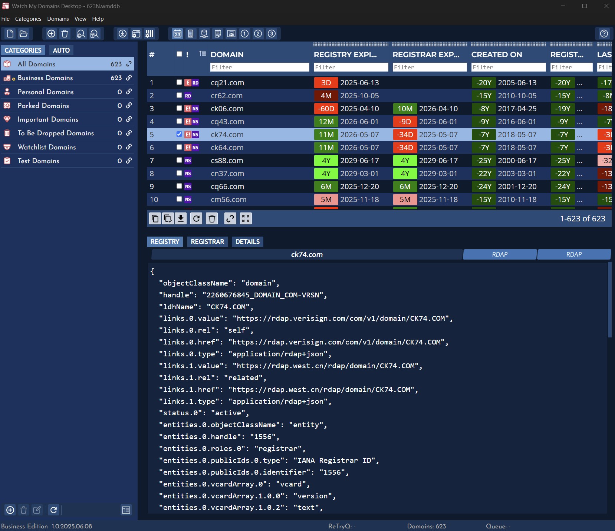This screenshot has width=615, height=531.
Task: Select the To Be Dropped Domains category
Action: click(x=67, y=133)
